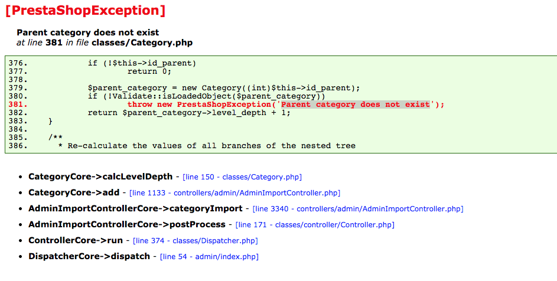557x281 pixels.
Task: Click the grey-highlighted 'Parent category does not exist' string
Action: [x=355, y=104]
